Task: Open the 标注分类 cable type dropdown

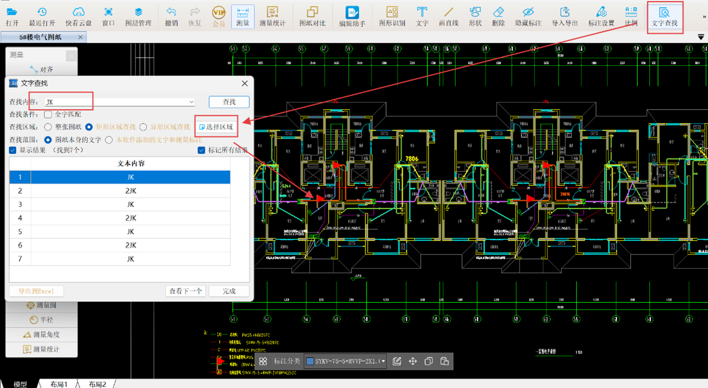Action: 383,361
